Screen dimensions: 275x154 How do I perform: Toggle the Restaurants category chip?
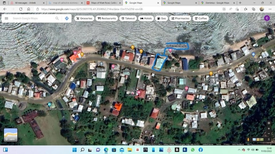tap(107, 18)
